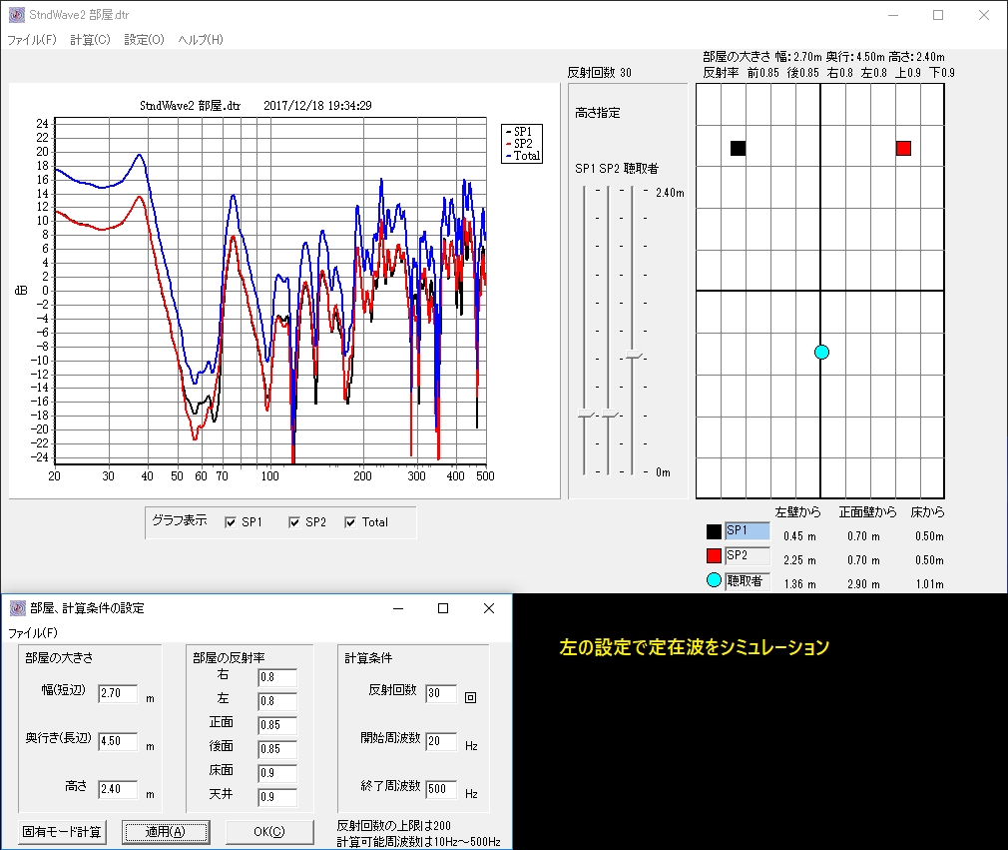Toggle the Total graph display checkbox
The image size is (1008, 850).
coord(350,522)
